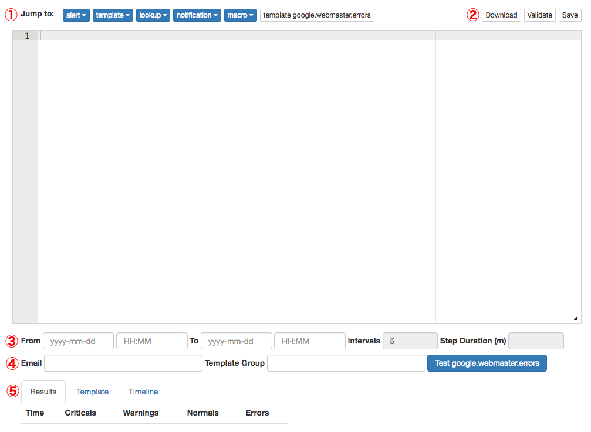Open the macro dropdown menu
The image size is (591, 432).
coord(240,15)
